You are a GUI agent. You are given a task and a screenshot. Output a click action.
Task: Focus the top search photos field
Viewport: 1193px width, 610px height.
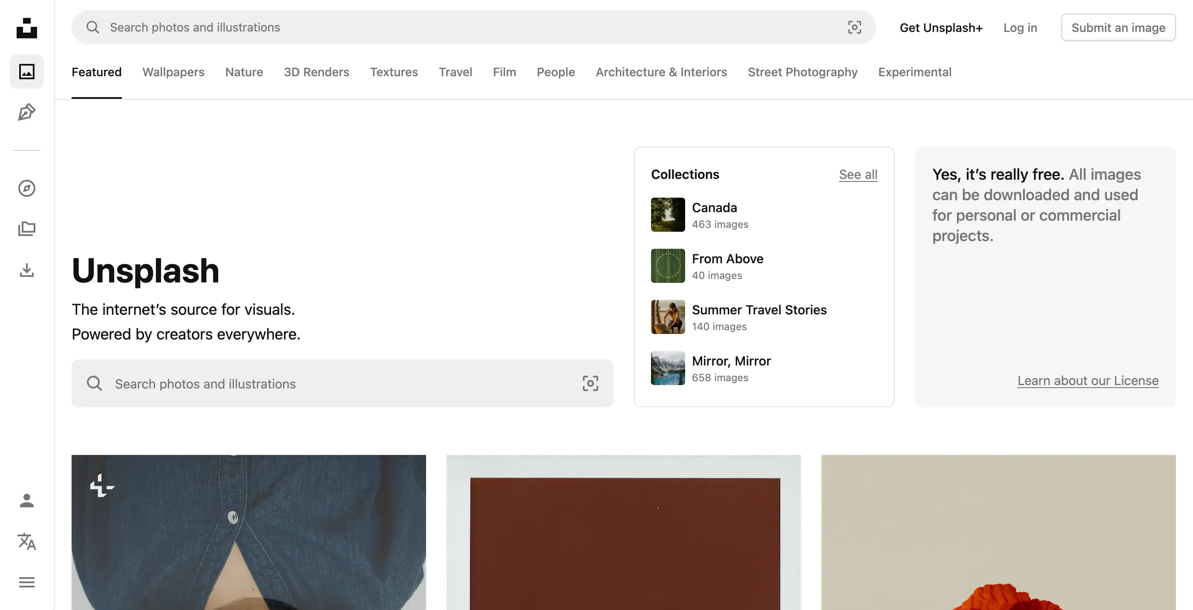point(473,27)
